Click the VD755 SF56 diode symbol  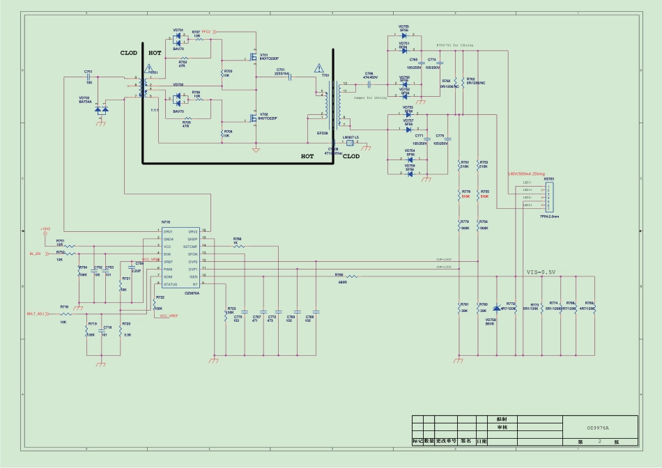pyautogui.click(x=404, y=36)
